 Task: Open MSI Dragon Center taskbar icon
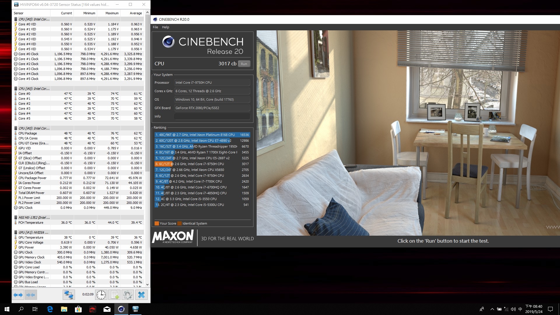tap(92, 309)
